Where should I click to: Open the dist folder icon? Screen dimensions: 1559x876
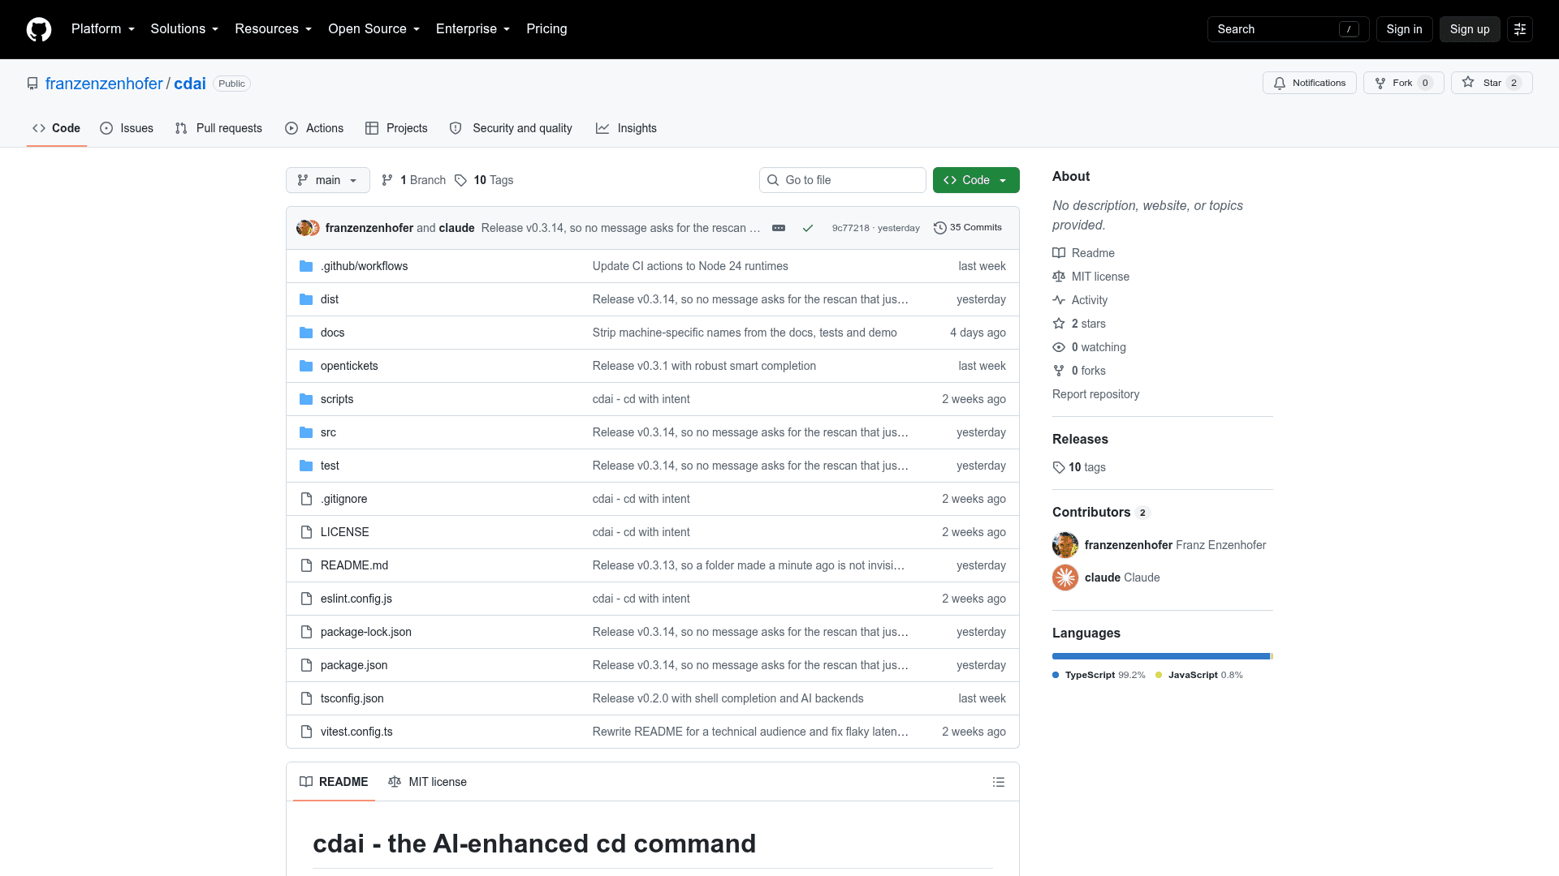pos(306,299)
